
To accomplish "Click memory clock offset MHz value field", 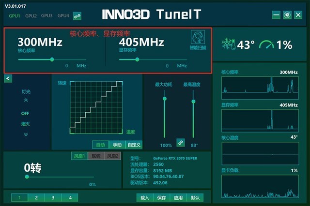I will point(167,66).
